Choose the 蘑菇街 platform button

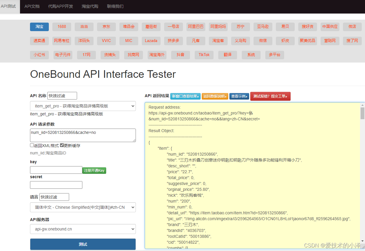click(151, 27)
